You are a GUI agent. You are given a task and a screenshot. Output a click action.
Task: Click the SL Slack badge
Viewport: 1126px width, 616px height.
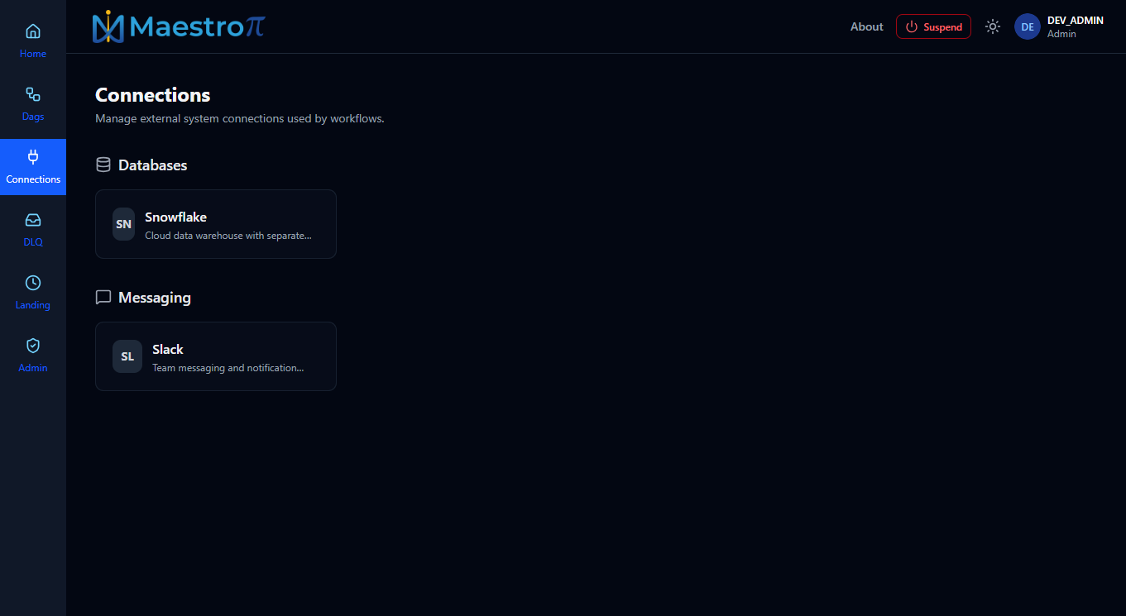tap(127, 356)
